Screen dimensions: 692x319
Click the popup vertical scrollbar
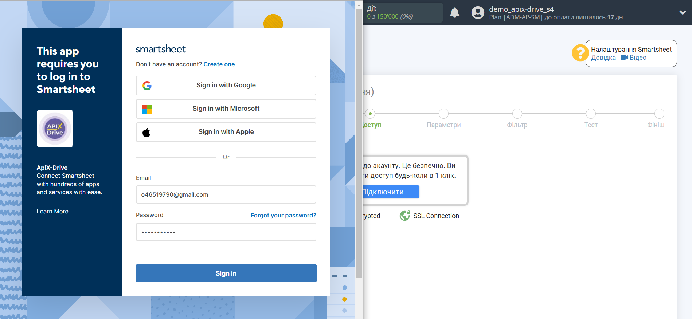point(359,144)
